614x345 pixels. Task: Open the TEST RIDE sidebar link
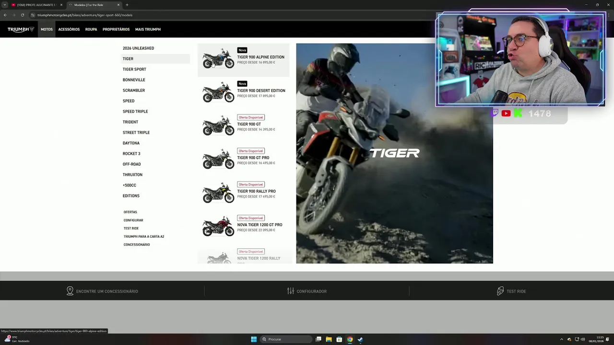(x=131, y=229)
